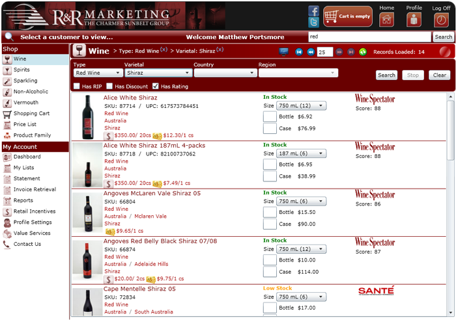Open size dropdown for Angoves McLaren Vale Shiraz
The image size is (456, 320).
301,201
